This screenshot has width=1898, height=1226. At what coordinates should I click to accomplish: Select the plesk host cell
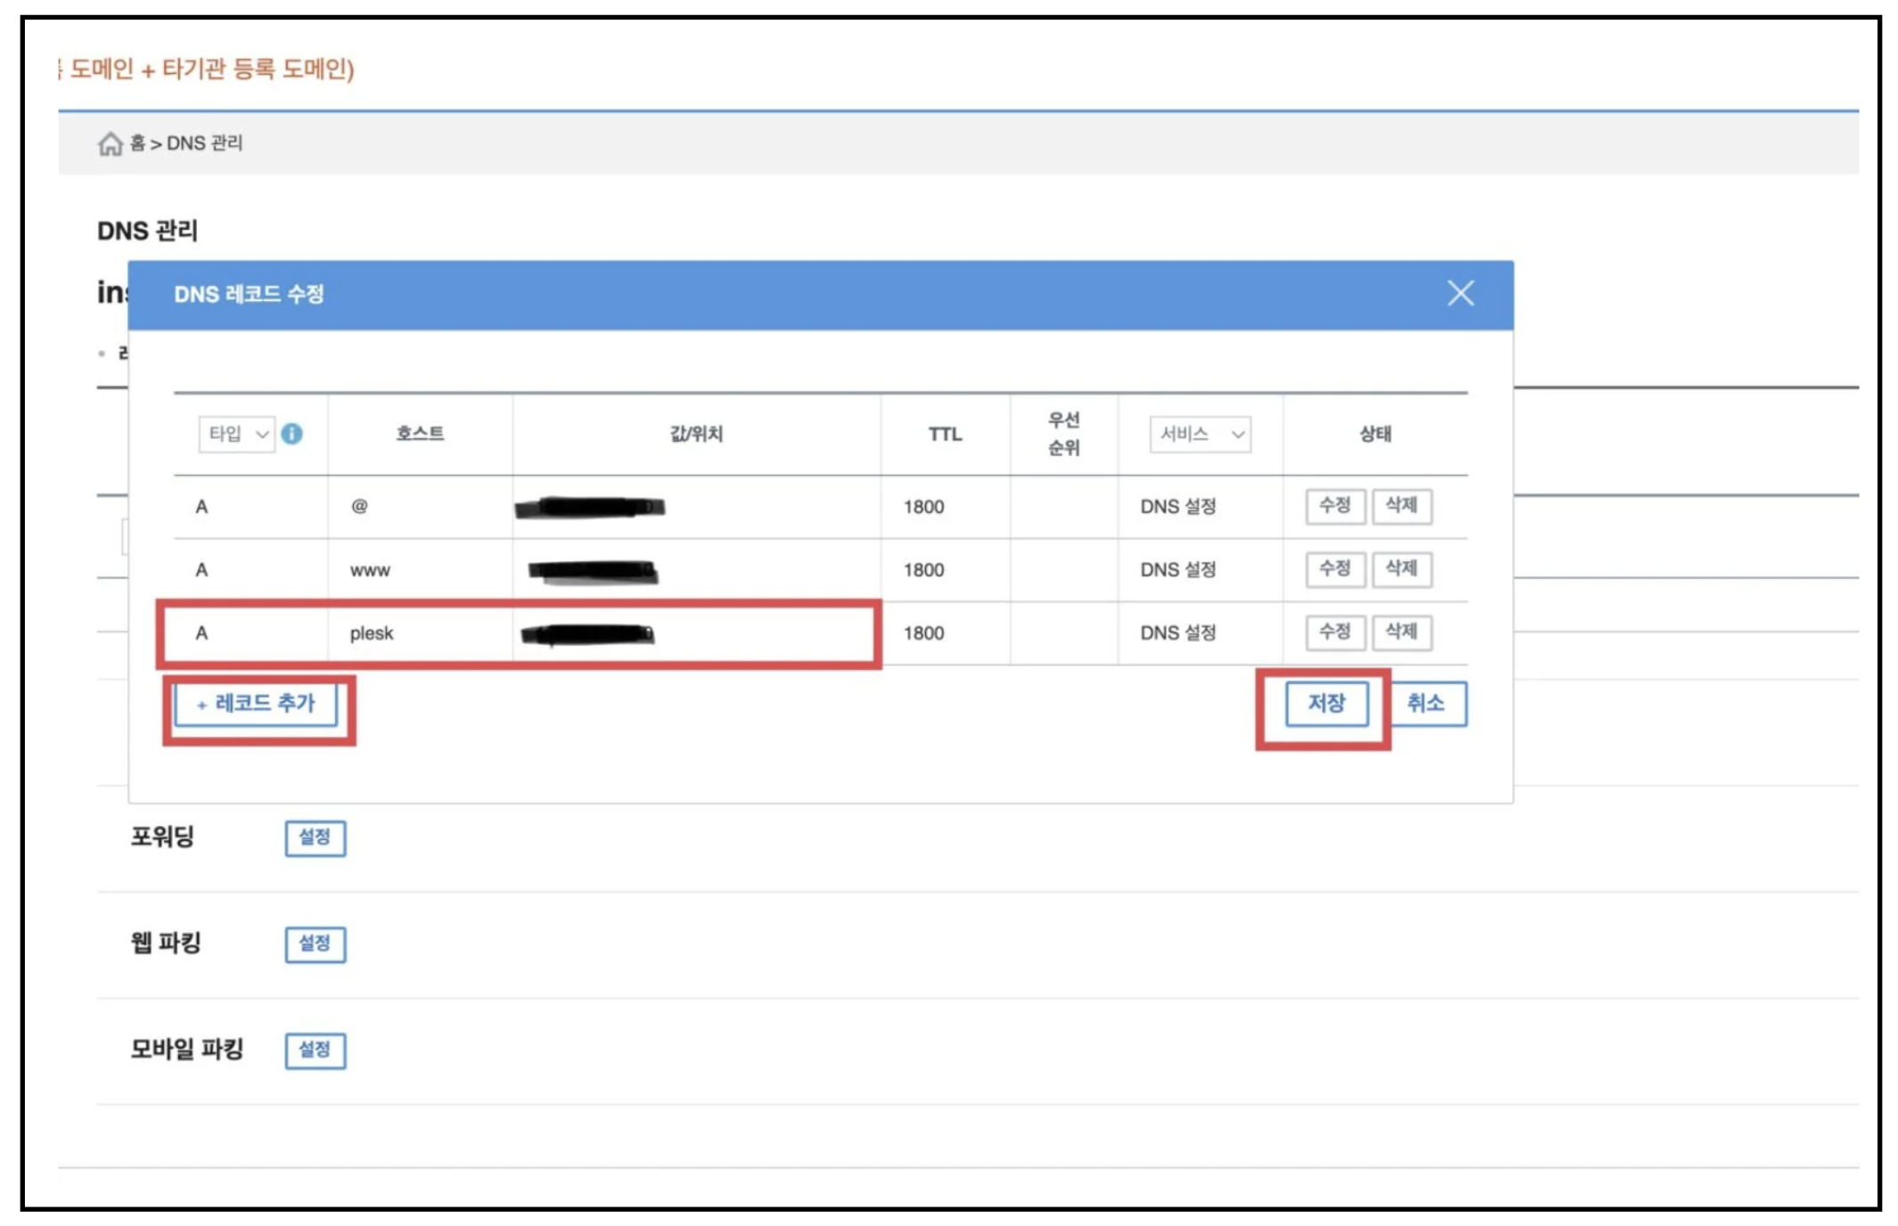(372, 633)
